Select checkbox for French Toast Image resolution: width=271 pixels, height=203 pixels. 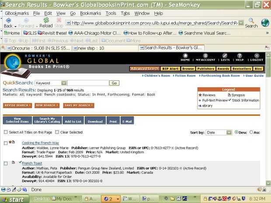point(6,163)
